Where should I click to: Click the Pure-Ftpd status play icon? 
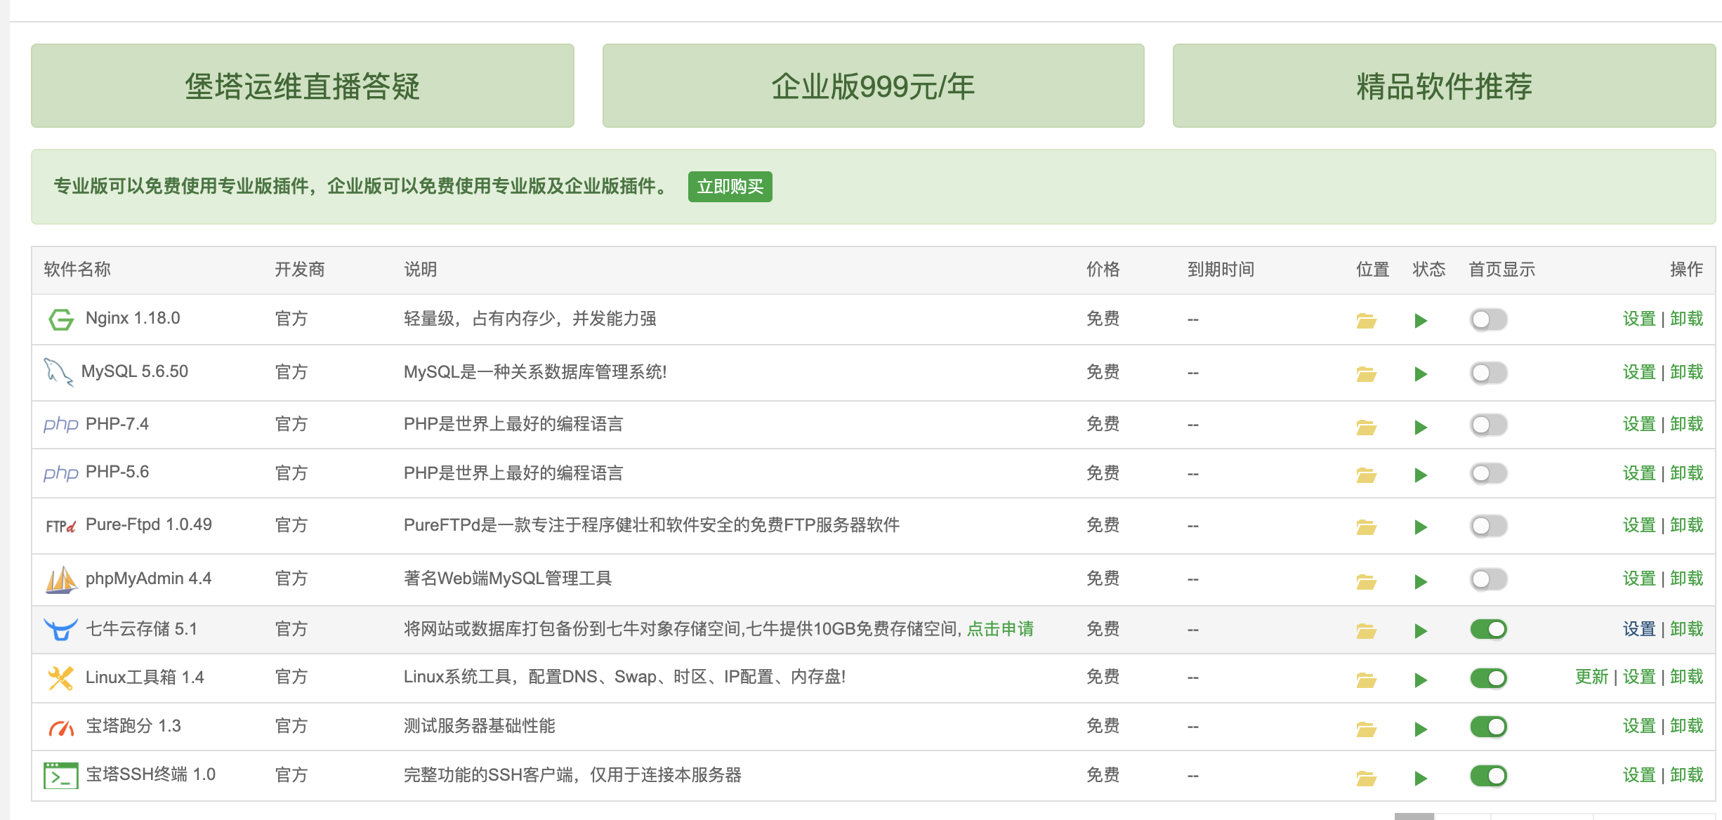tap(1421, 527)
